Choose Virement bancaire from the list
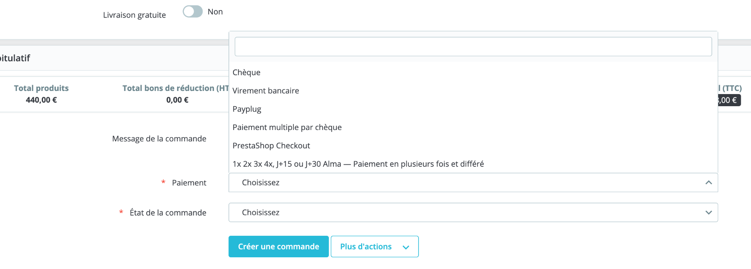751x269 pixels. (266, 91)
